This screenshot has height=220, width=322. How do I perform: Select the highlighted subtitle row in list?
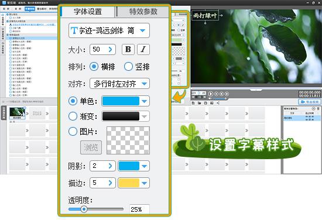[x=302, y=118]
